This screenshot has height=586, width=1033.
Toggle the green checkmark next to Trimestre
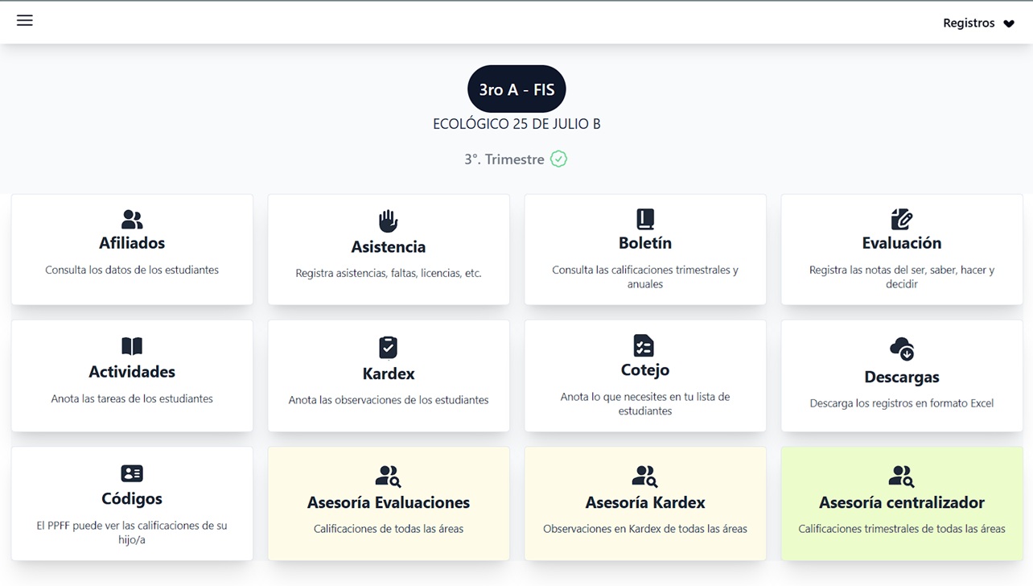tap(558, 159)
